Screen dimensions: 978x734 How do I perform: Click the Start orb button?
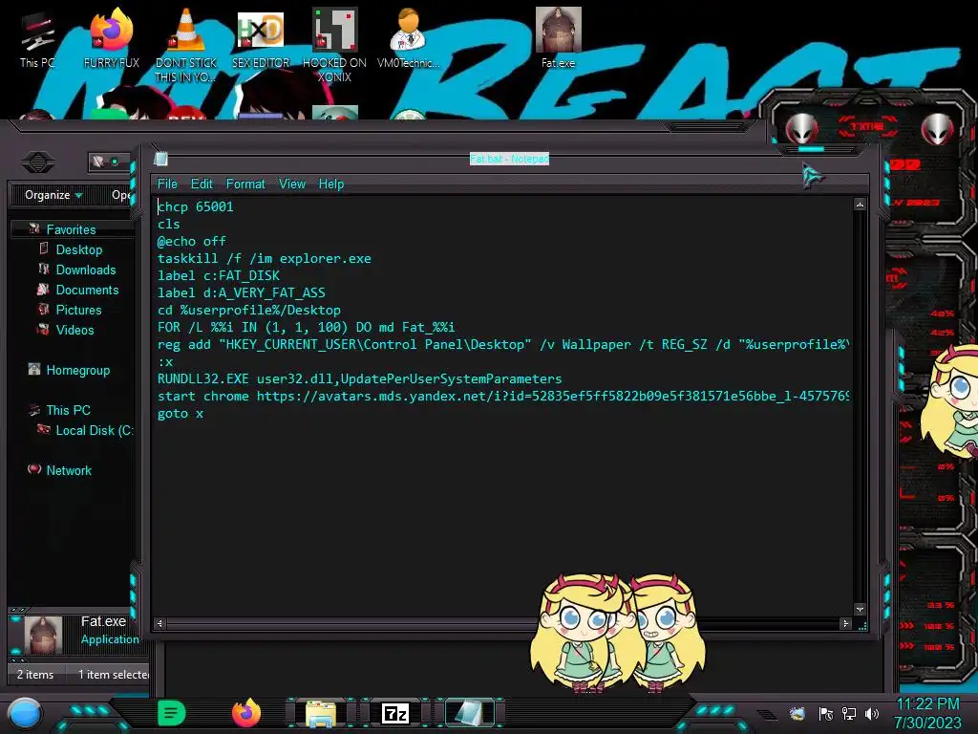coord(25,714)
